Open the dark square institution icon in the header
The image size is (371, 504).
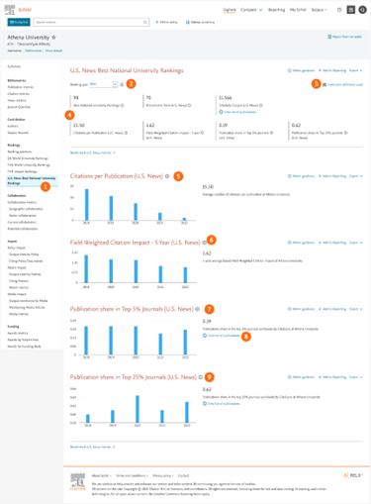351,10
